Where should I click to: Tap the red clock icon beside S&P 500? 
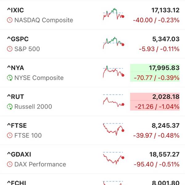coord(10,49)
